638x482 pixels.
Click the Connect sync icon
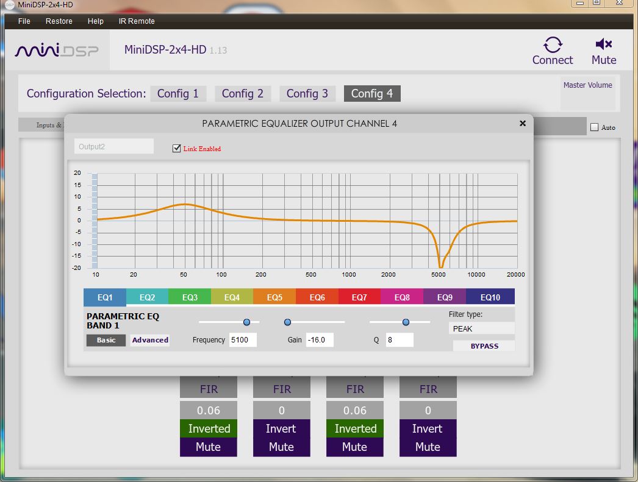[553, 44]
